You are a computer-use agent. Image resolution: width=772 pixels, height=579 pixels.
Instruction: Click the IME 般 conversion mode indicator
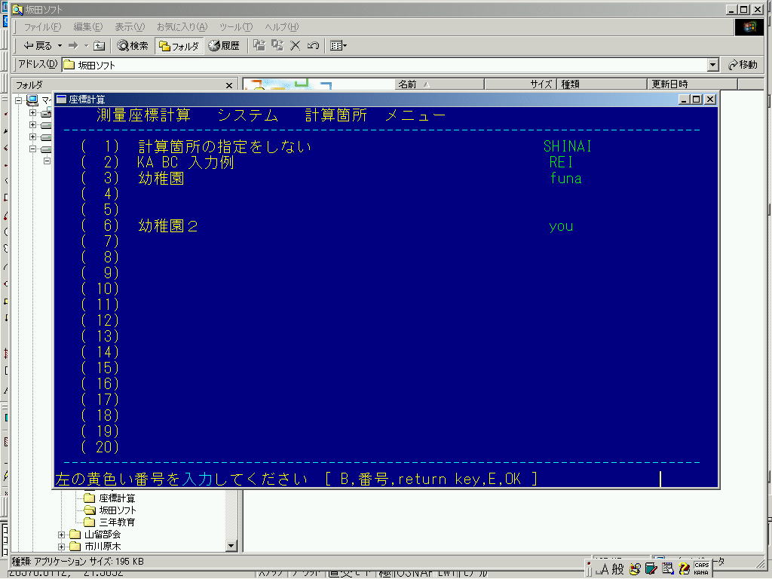618,569
